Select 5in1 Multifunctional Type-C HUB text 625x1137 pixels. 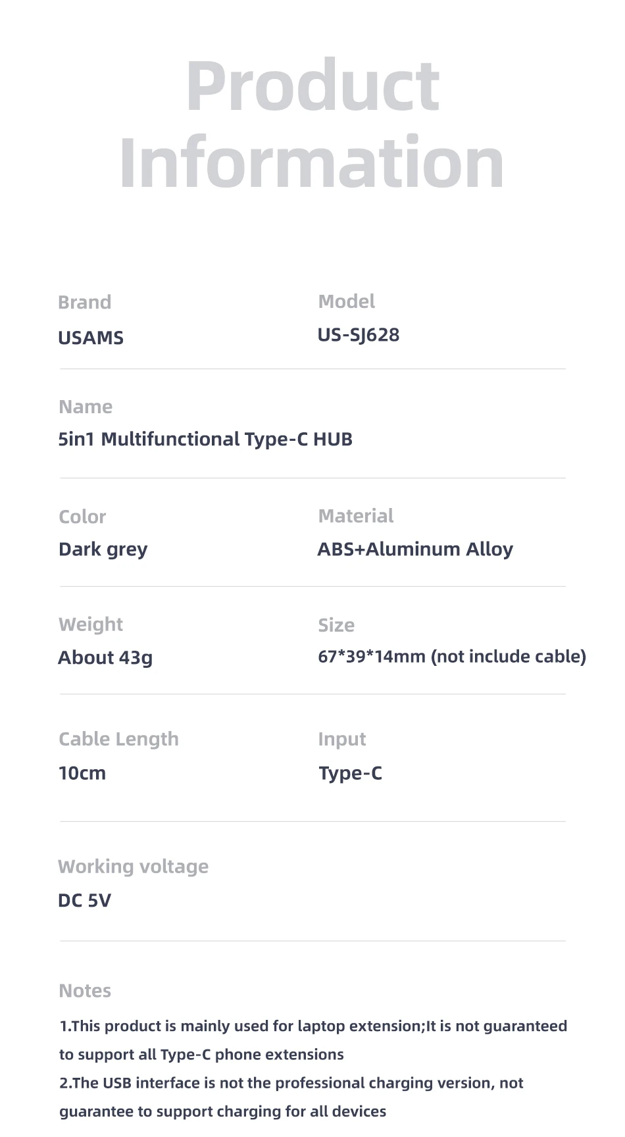[205, 439]
